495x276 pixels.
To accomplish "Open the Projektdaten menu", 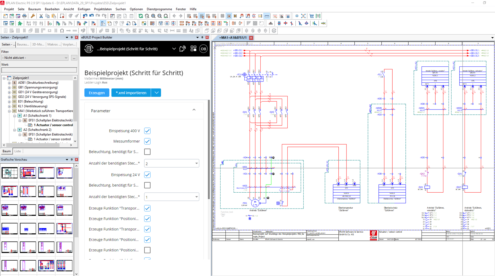I will [103, 9].
